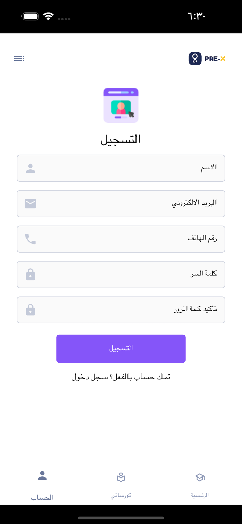Tap the person icon in name field
This screenshot has width=242, height=524.
(x=30, y=168)
